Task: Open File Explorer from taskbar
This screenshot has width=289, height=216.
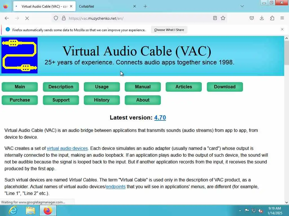Action: (30, 210)
